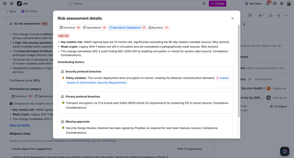
Task: Click the green check beside Security Design Review
Action: click(63, 128)
